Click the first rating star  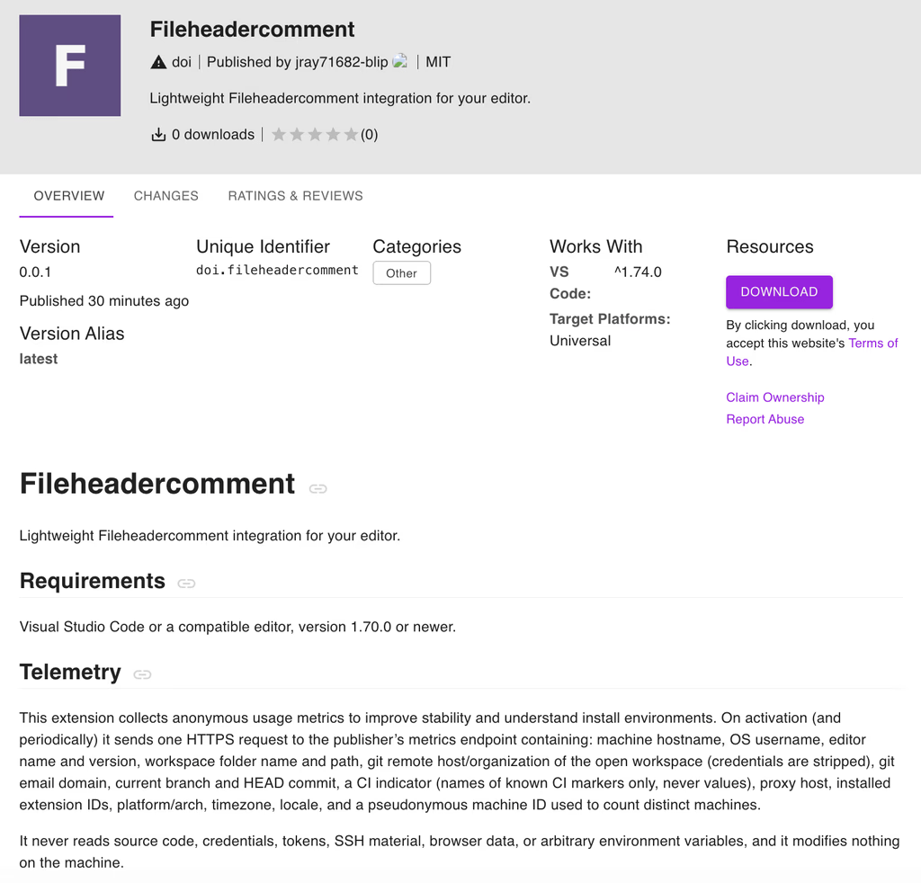279,135
